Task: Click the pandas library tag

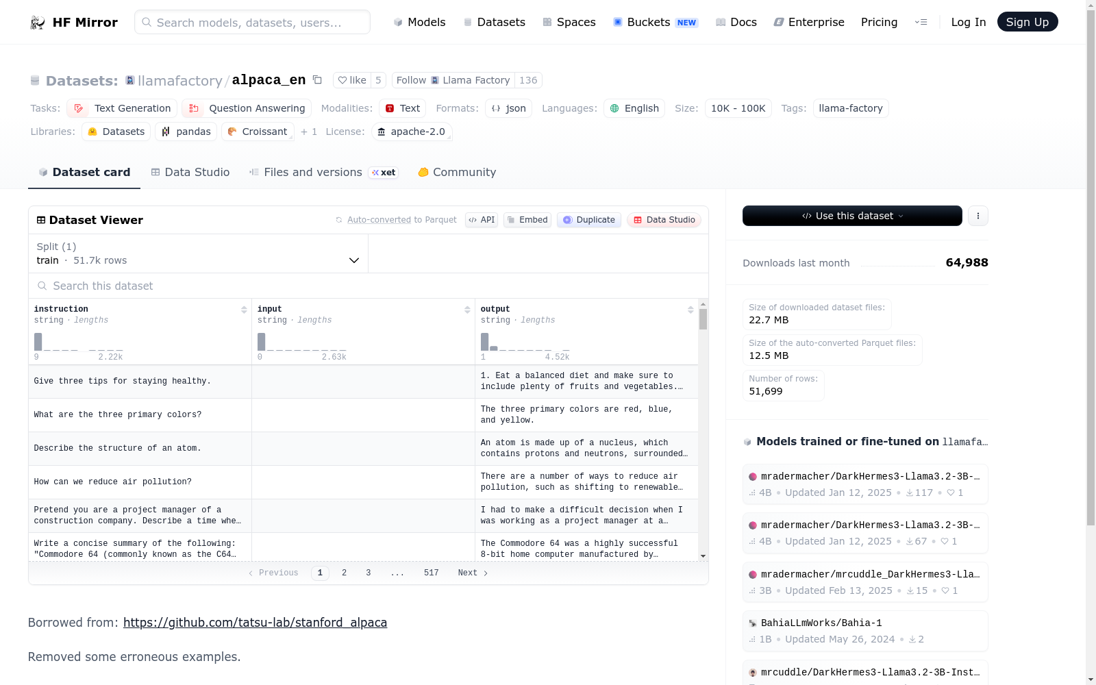Action: coord(186,132)
